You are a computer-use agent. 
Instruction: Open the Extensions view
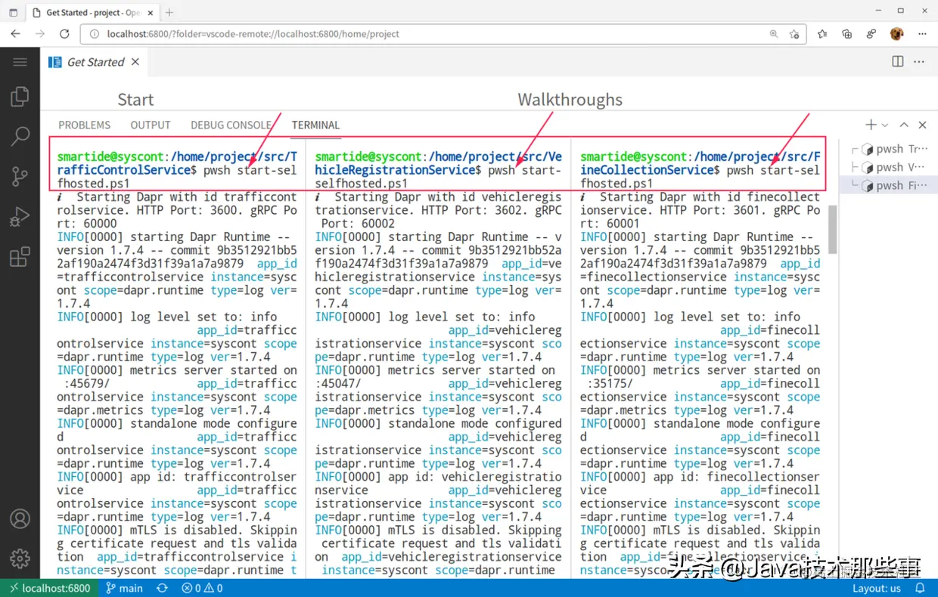click(20, 258)
